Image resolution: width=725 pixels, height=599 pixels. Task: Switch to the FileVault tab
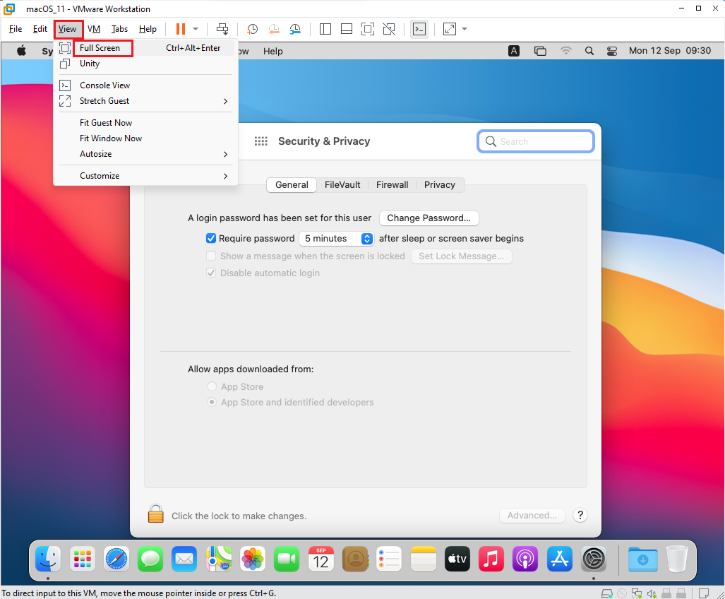pyautogui.click(x=342, y=185)
